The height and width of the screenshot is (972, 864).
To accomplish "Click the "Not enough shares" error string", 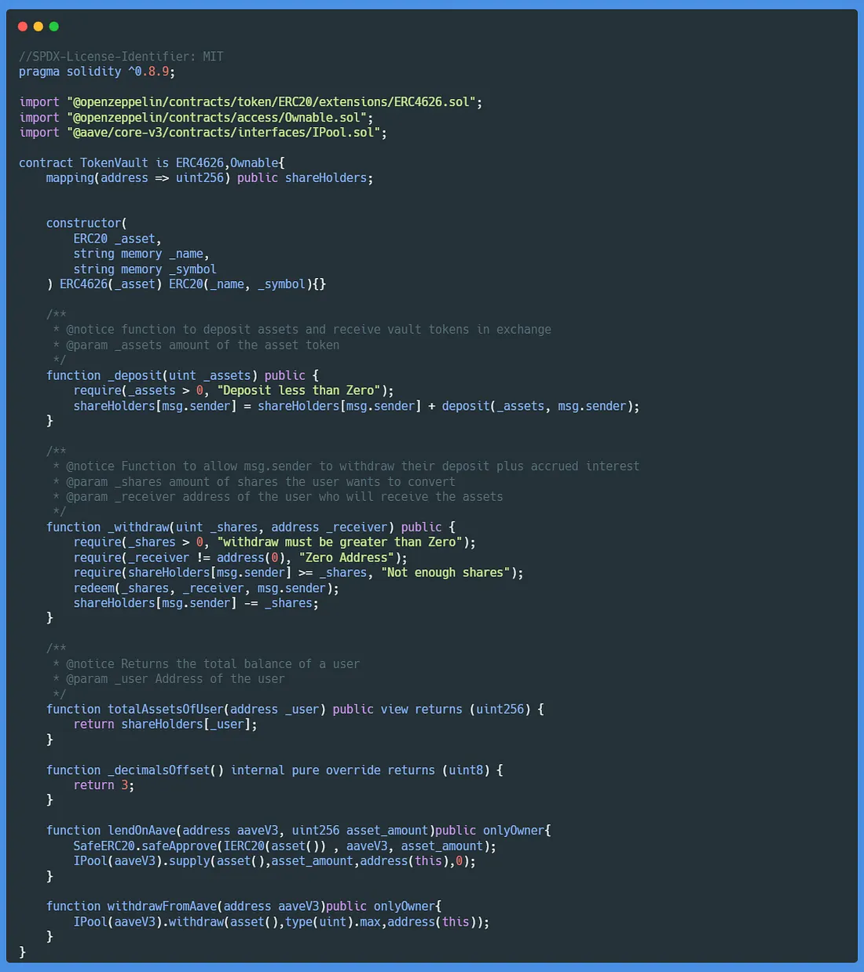I will [445, 572].
